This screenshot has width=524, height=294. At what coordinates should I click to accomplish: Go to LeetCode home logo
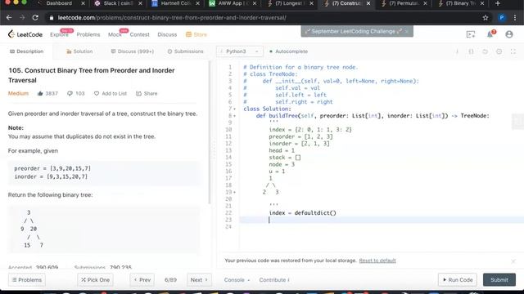click(x=25, y=34)
